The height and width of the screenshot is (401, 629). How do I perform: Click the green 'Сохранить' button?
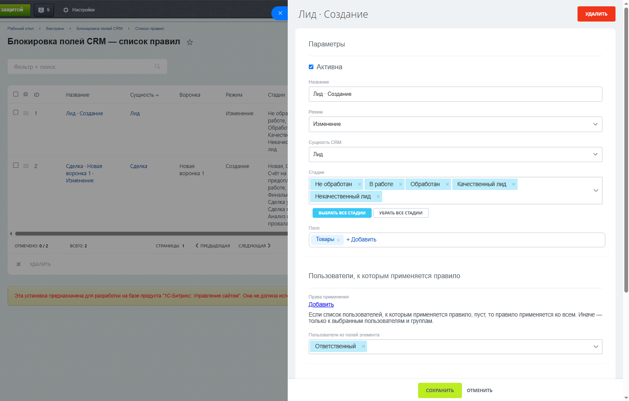click(440, 390)
